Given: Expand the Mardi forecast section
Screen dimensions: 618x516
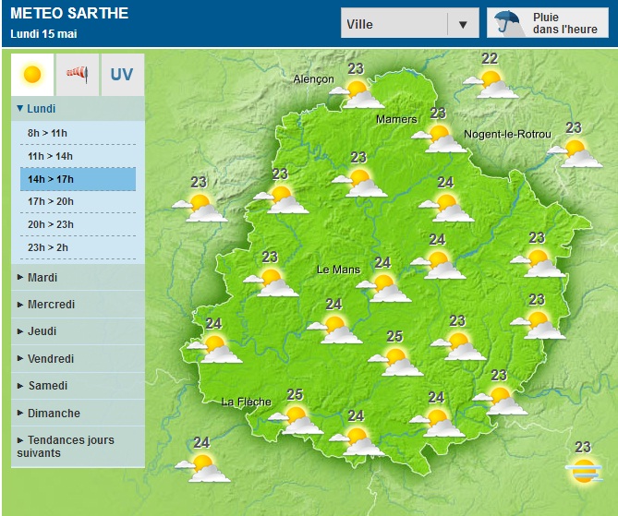Looking at the screenshot, I should pos(43,277).
